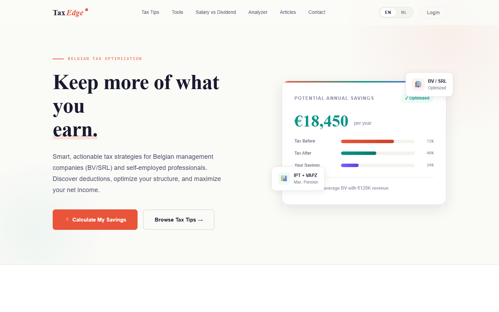Click the IPT + VAPZ floating card
Viewport: 499px width, 312px height.
pyautogui.click(x=298, y=179)
